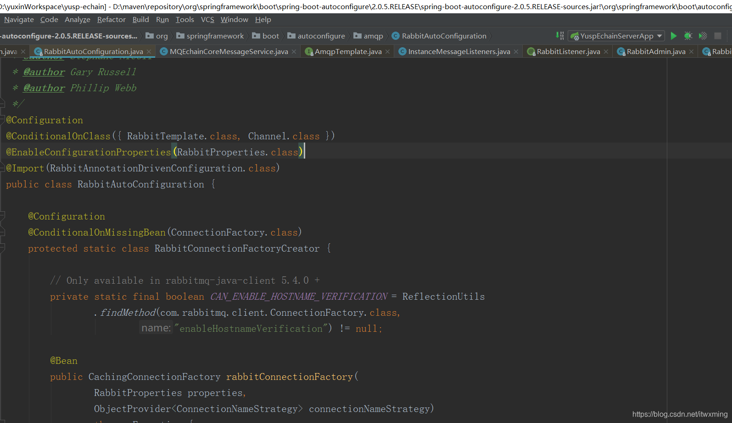732x423 pixels.
Task: Click the "enableHostnameVerification" string literal
Action: pos(251,329)
